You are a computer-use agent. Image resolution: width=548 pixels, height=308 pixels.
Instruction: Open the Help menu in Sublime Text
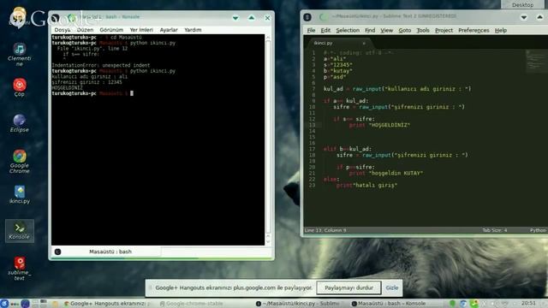point(500,31)
